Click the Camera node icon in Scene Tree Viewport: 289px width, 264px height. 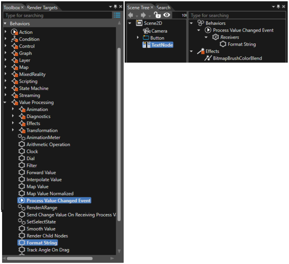[x=146, y=31]
